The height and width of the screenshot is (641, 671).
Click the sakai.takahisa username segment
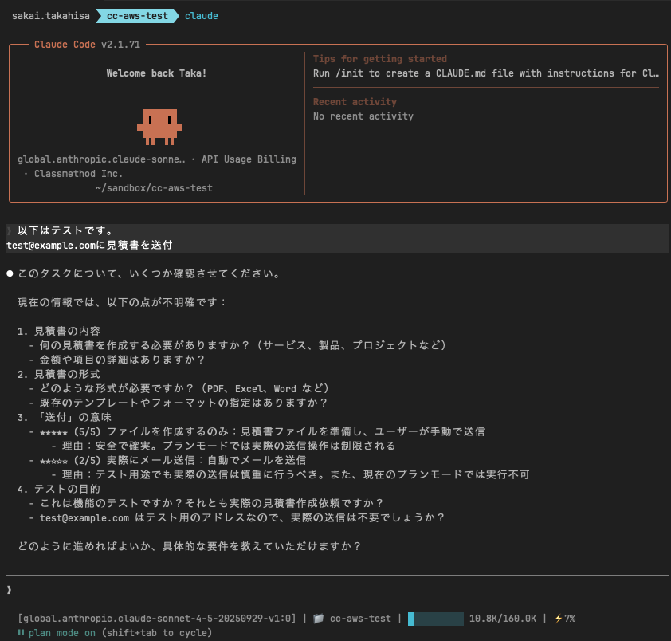(x=49, y=16)
